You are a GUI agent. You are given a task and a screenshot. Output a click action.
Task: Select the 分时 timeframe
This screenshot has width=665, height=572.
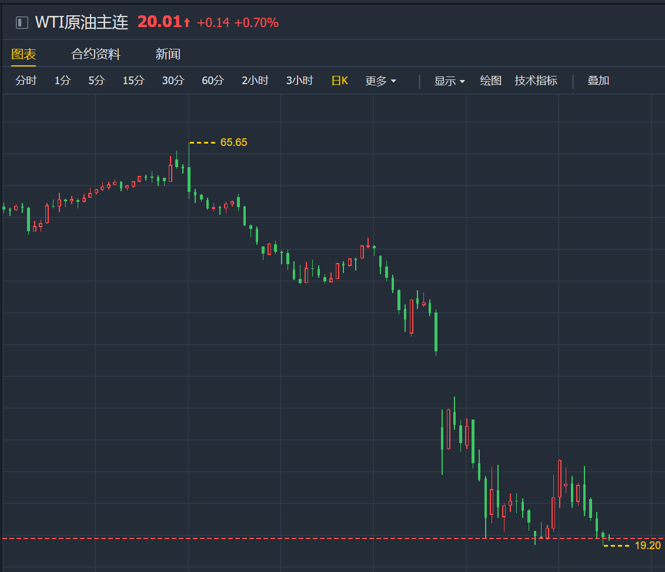26,81
